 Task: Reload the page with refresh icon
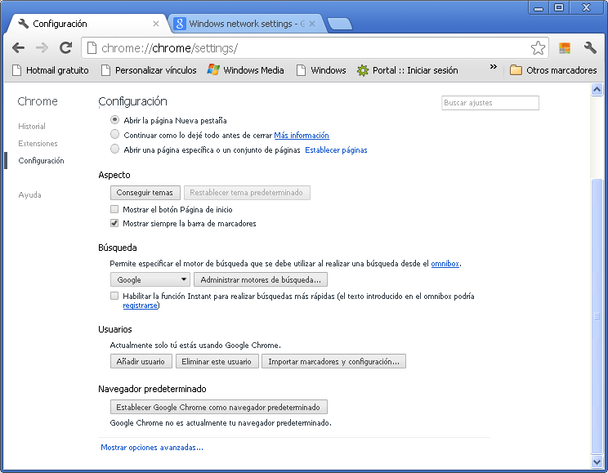pos(65,48)
